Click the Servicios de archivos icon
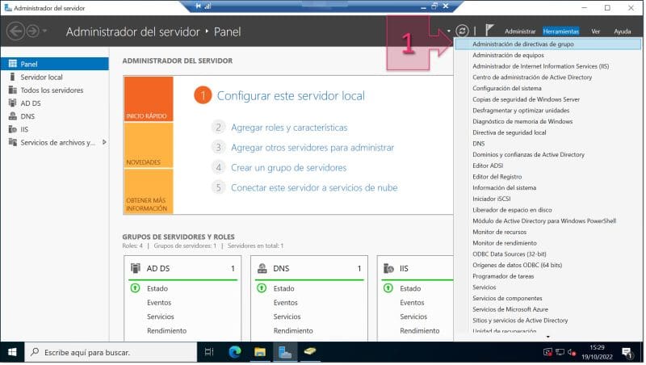 click(13, 142)
